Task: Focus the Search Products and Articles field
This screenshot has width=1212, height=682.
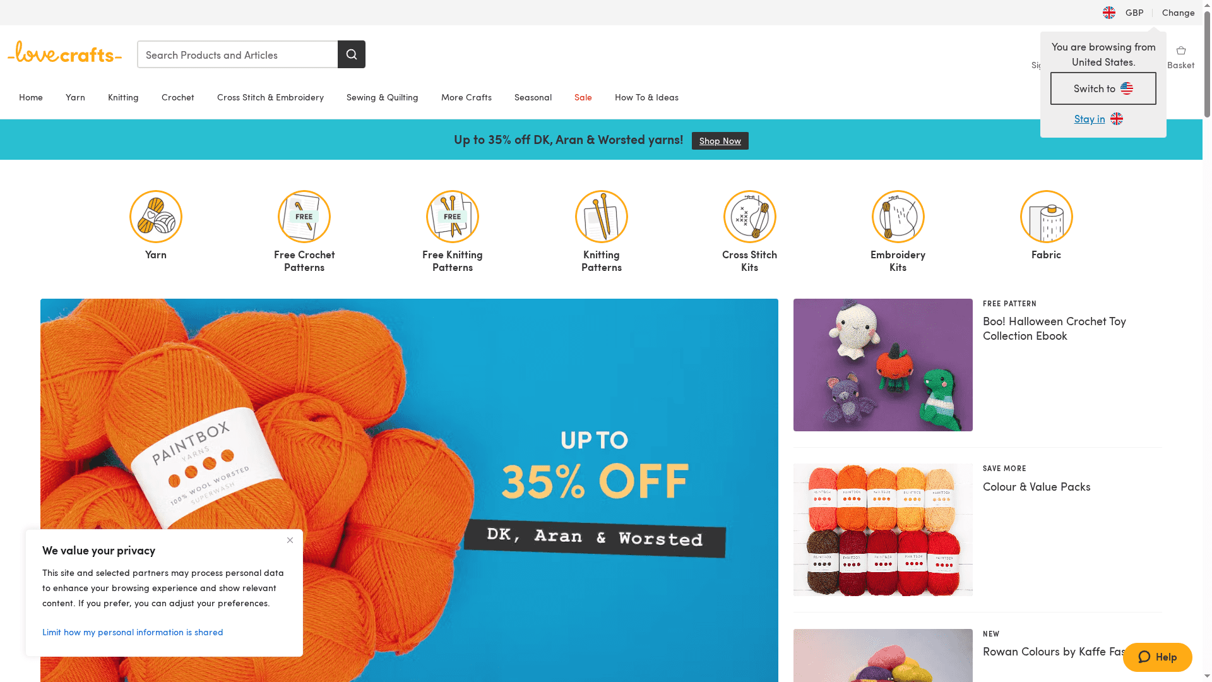Action: tap(237, 54)
